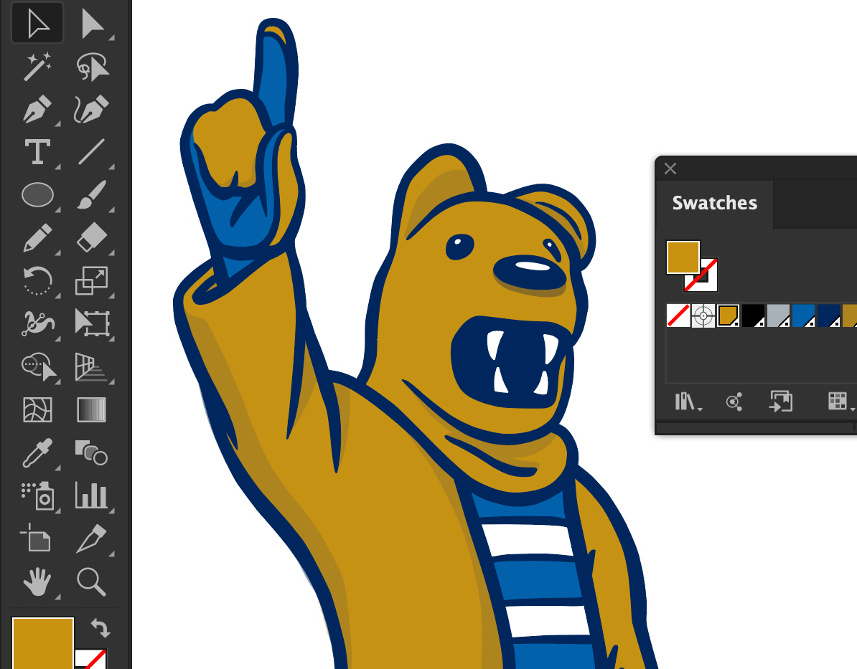Pick the Mesh tool

[x=37, y=409]
